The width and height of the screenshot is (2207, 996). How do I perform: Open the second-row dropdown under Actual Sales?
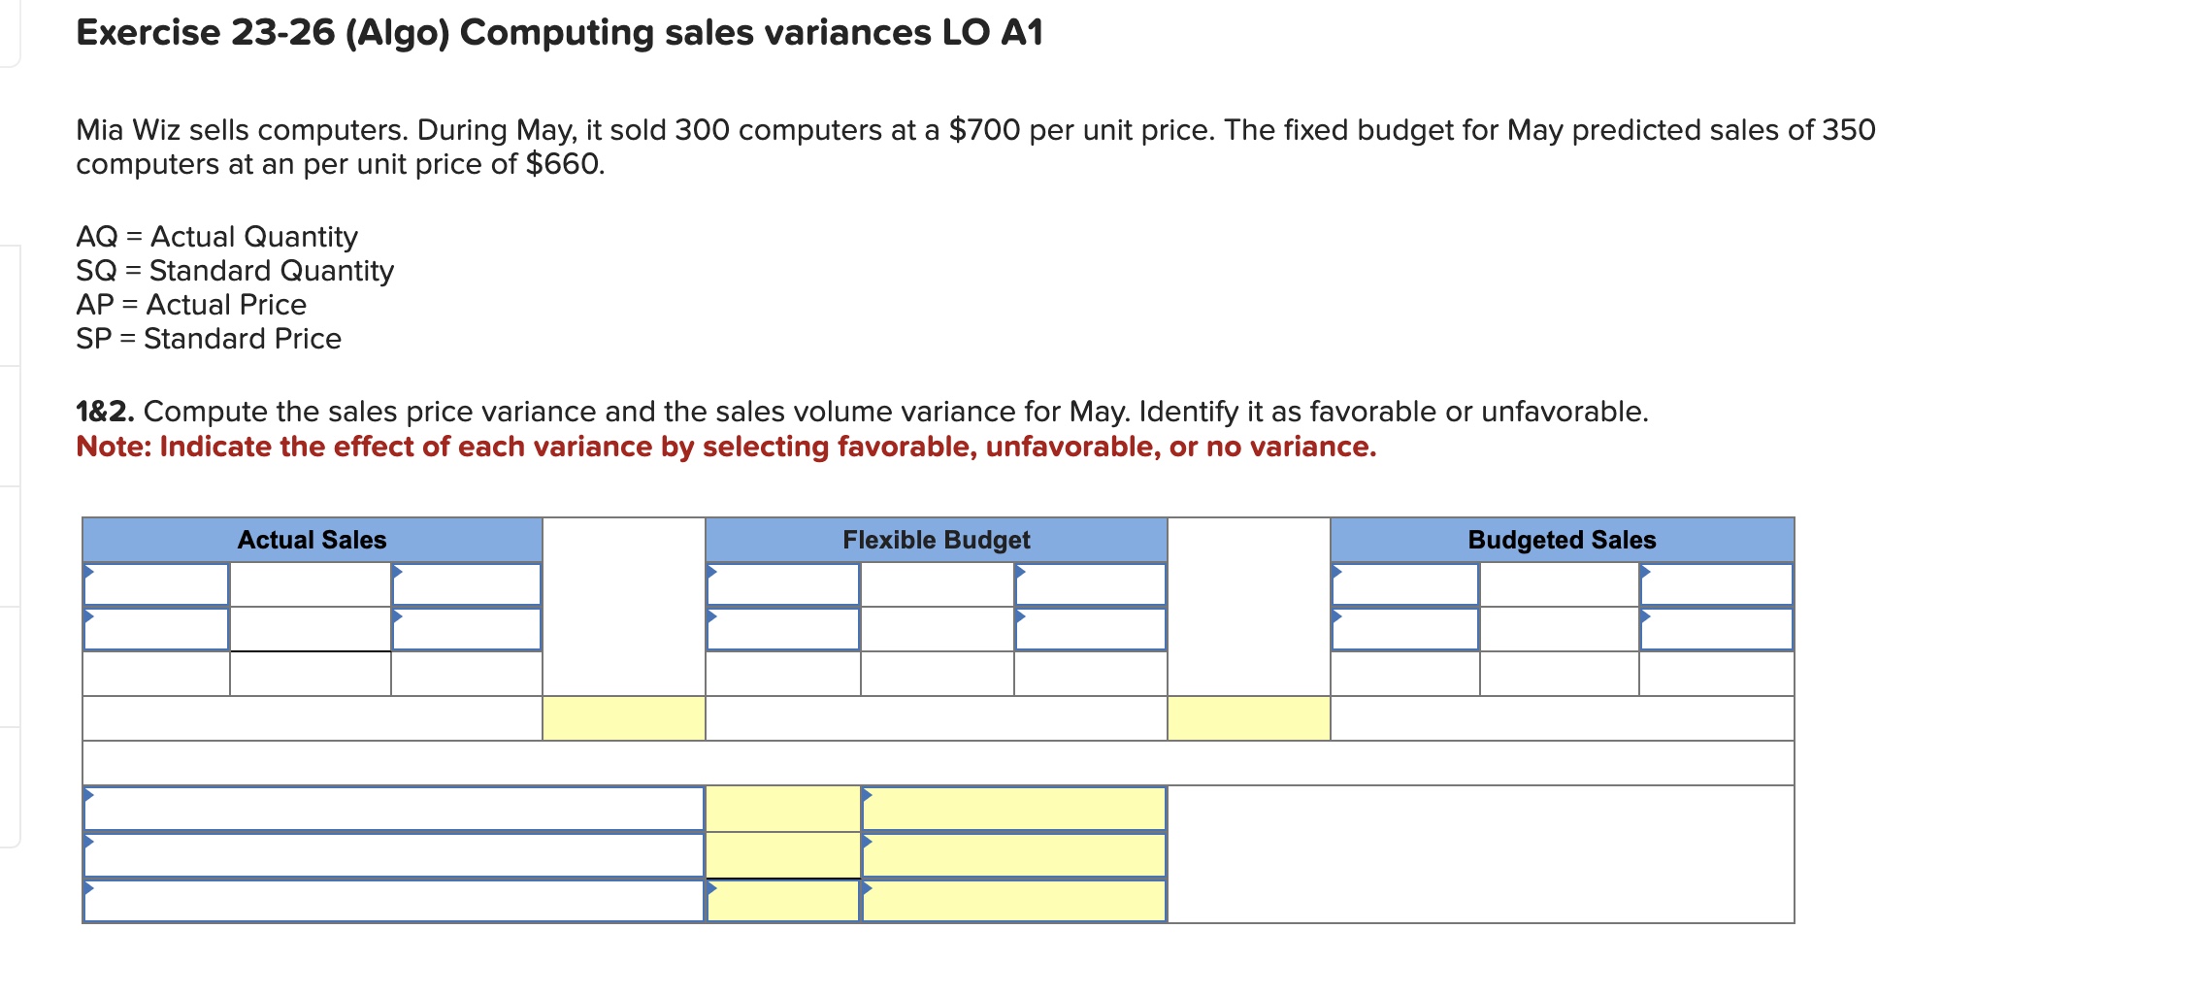pos(155,628)
